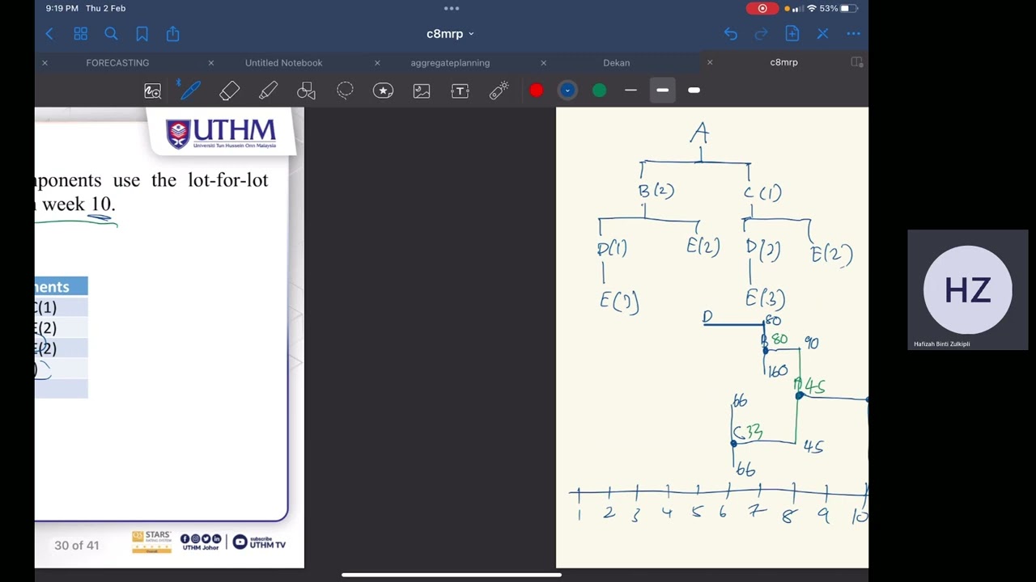Switch to the Dekan tab
The height and width of the screenshot is (582, 1036).
(616, 62)
